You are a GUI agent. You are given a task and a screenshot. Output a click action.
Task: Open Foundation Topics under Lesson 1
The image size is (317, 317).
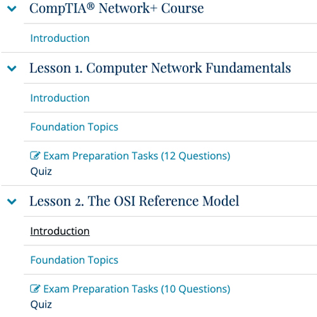click(74, 127)
